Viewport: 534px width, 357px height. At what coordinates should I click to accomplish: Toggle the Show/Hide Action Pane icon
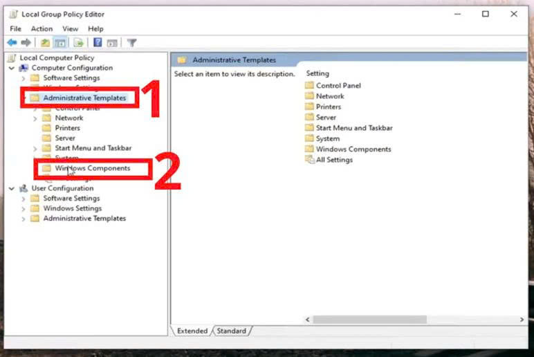tap(112, 43)
